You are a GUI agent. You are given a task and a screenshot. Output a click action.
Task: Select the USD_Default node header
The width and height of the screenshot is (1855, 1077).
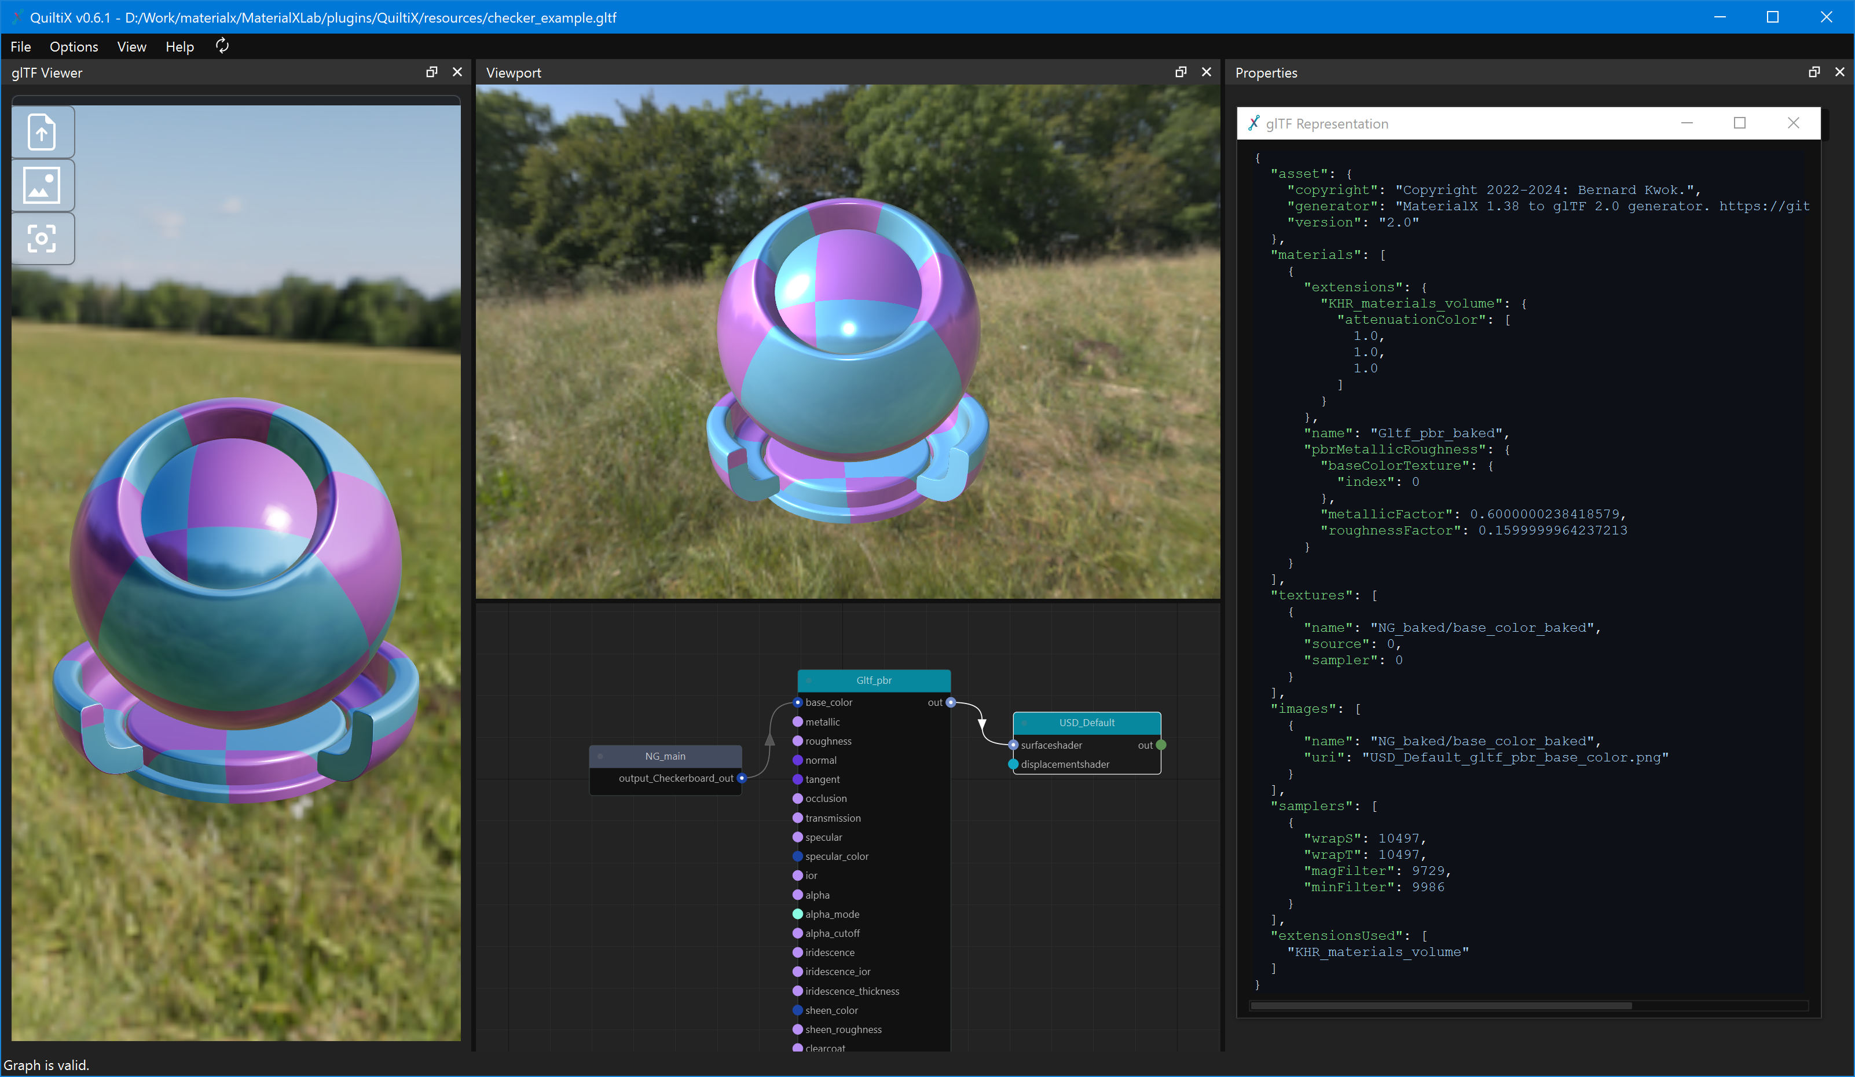tap(1087, 723)
